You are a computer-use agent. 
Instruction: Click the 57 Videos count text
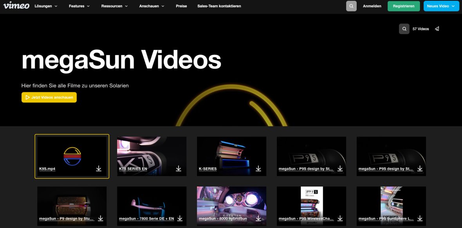click(x=421, y=29)
